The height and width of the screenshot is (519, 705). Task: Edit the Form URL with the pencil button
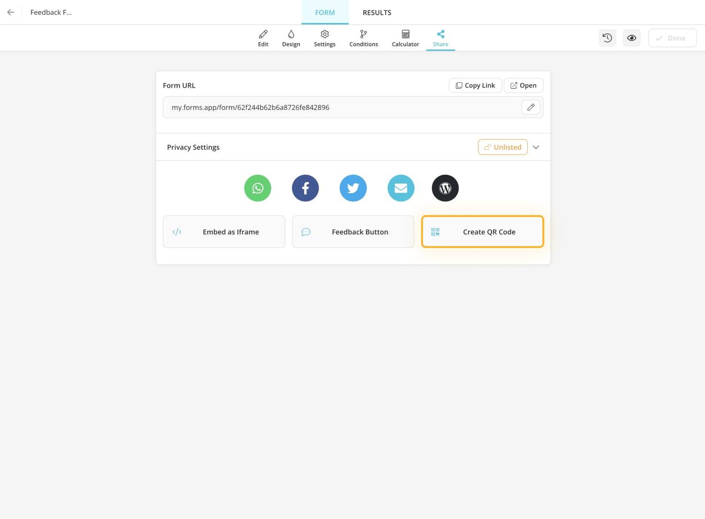pos(531,107)
